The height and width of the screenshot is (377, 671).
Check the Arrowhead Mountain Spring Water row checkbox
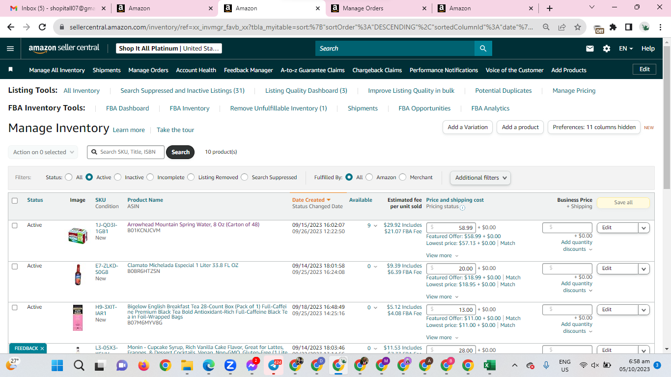click(x=15, y=225)
